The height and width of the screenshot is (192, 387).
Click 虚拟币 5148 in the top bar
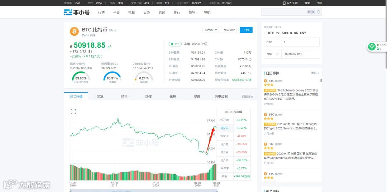click(x=72, y=3)
